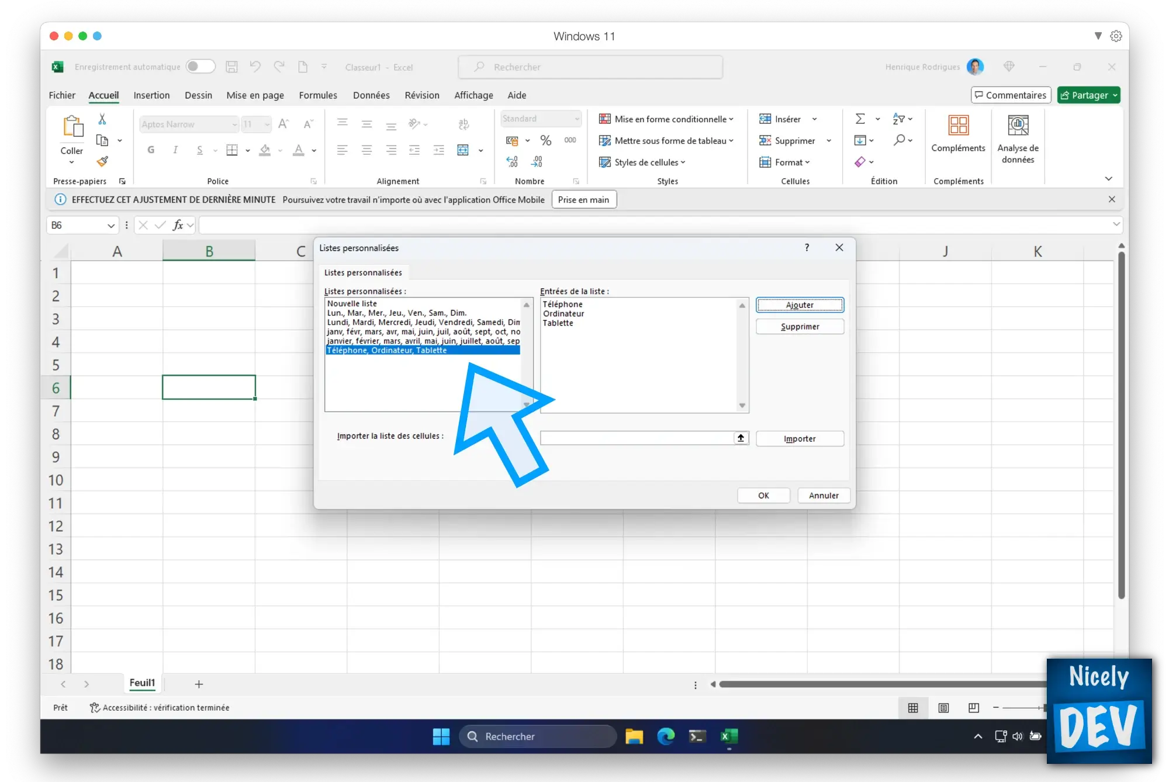This screenshot has width=1169, height=782.
Task: Click the center align icon
Action: (x=367, y=150)
